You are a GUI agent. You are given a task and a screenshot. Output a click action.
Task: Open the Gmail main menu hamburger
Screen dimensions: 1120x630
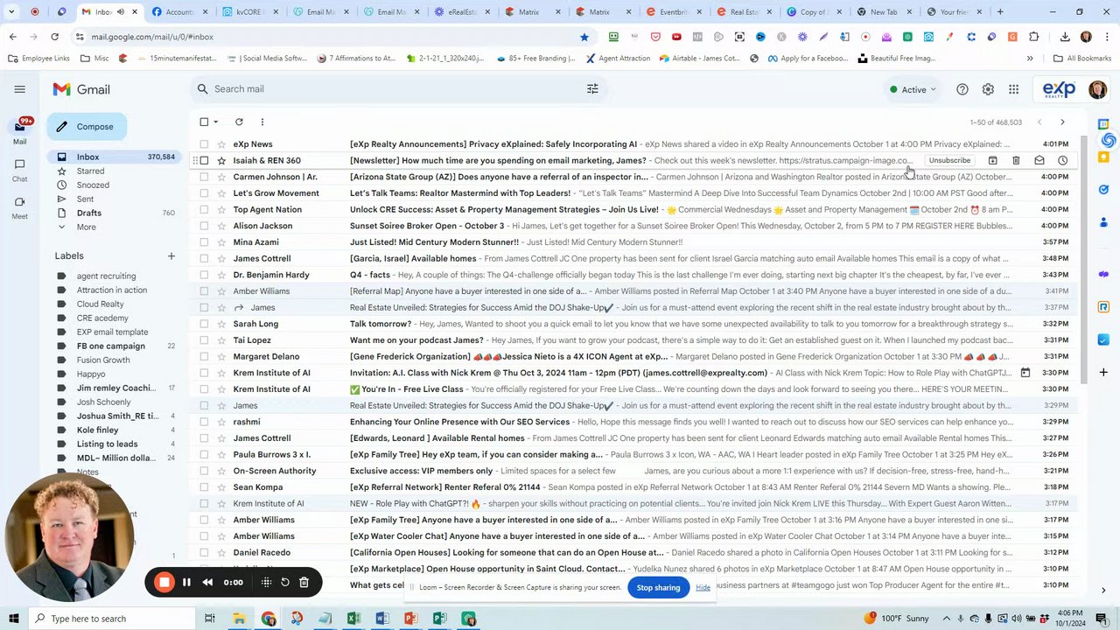click(19, 89)
